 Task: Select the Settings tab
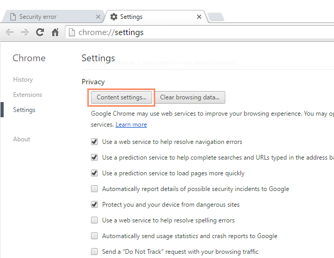[x=152, y=17]
